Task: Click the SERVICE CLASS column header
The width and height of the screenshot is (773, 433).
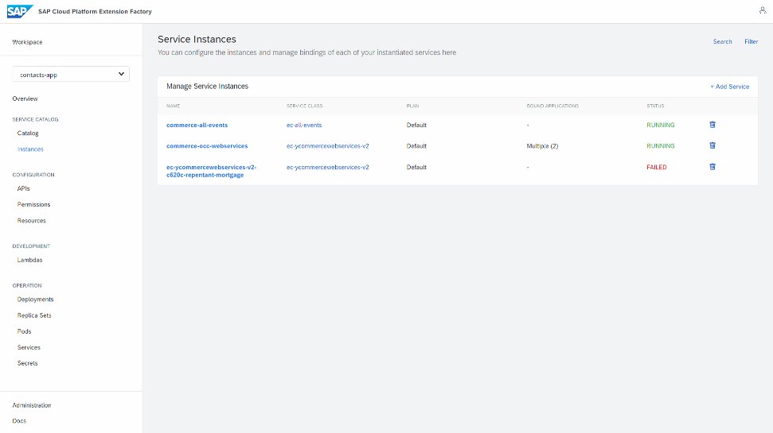Action: [x=304, y=106]
